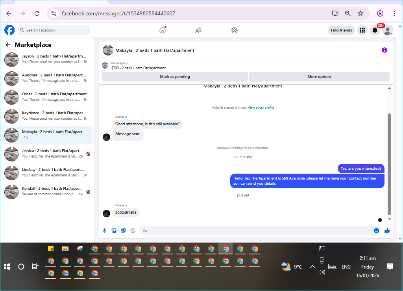Open the Sticky Notes taskbar icon
The image size is (403, 291).
point(51,248)
